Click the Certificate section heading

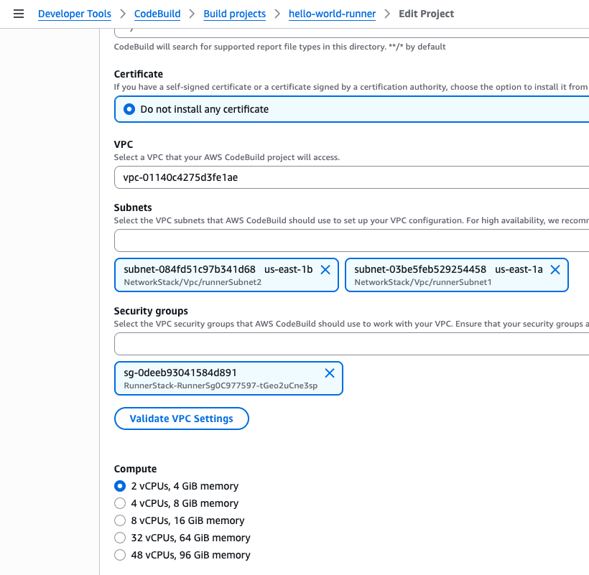click(x=138, y=74)
